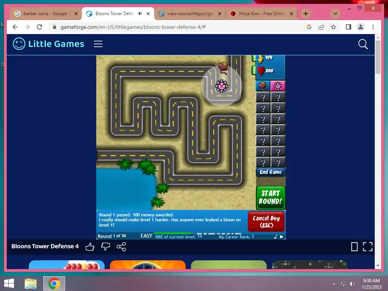
Task: Switch to theater view mode icon
Action: [x=354, y=247]
